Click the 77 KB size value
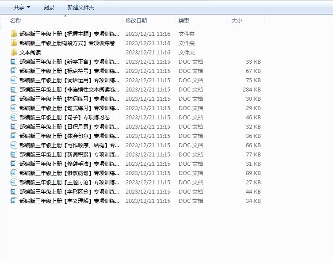This screenshot has width=333, height=263. 253,155
